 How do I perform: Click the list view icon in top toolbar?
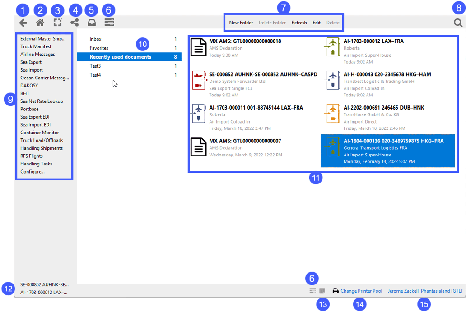click(x=109, y=22)
